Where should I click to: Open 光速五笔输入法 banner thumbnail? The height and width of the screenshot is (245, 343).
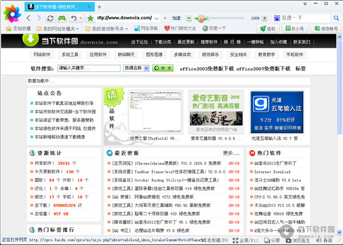[x=277, y=113]
